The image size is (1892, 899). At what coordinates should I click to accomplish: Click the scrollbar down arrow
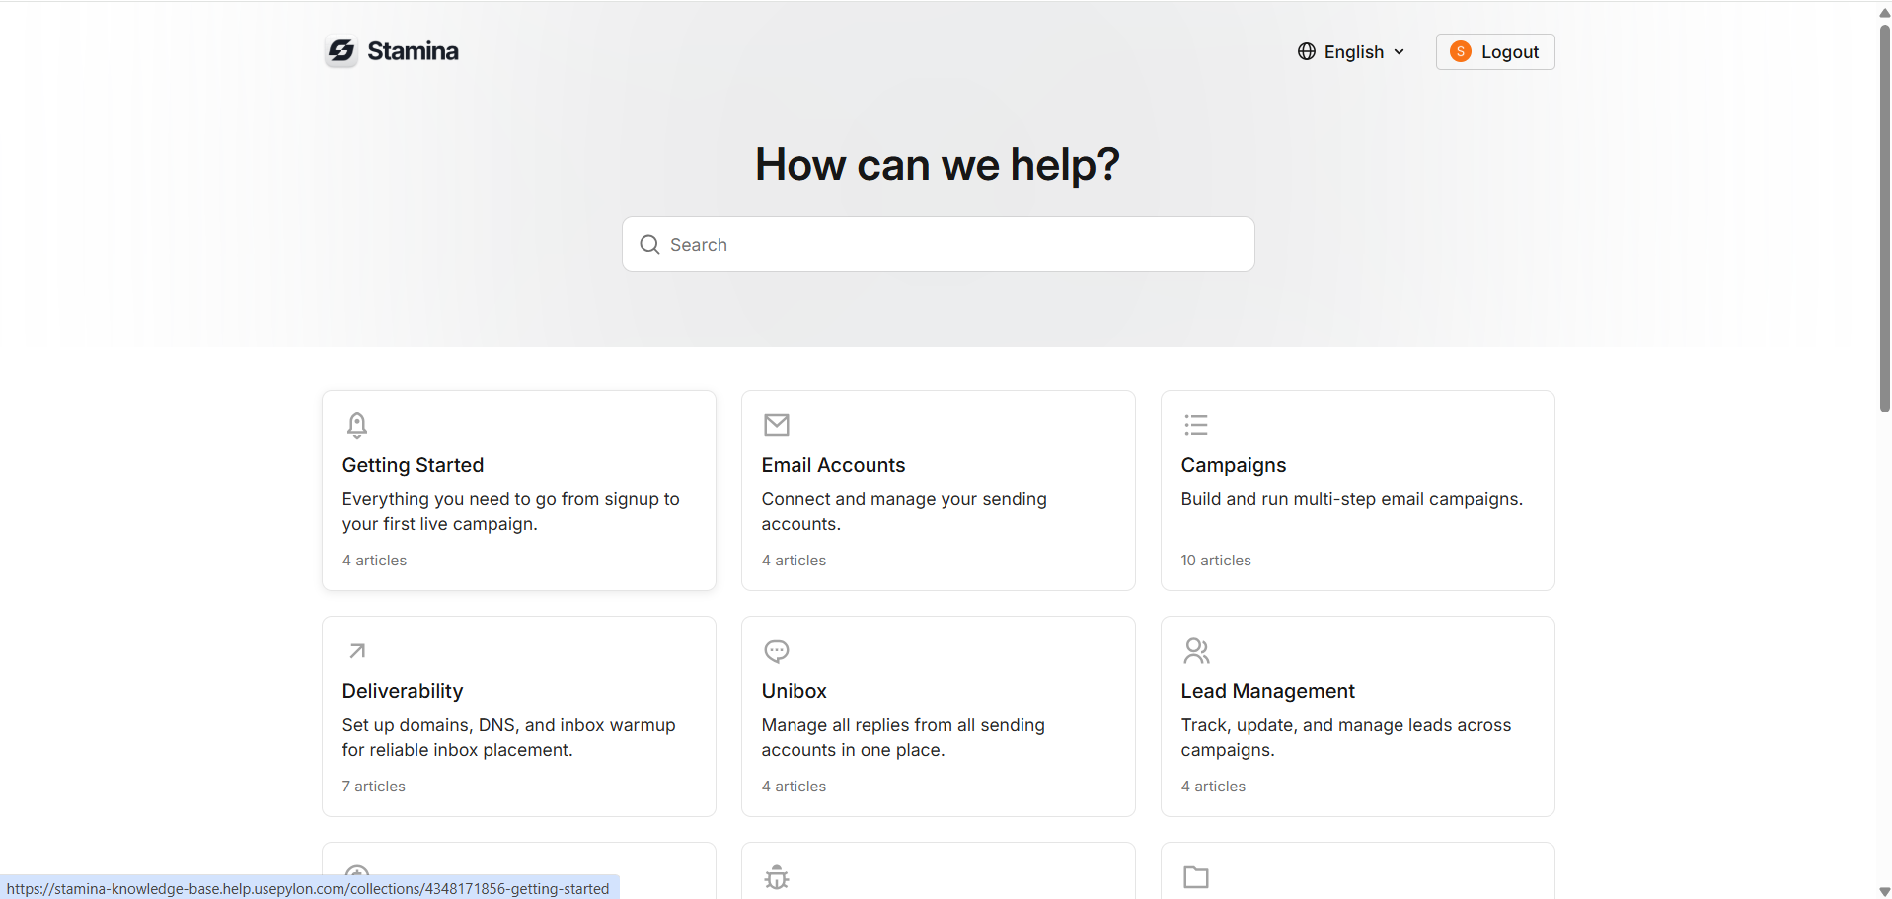(x=1884, y=891)
